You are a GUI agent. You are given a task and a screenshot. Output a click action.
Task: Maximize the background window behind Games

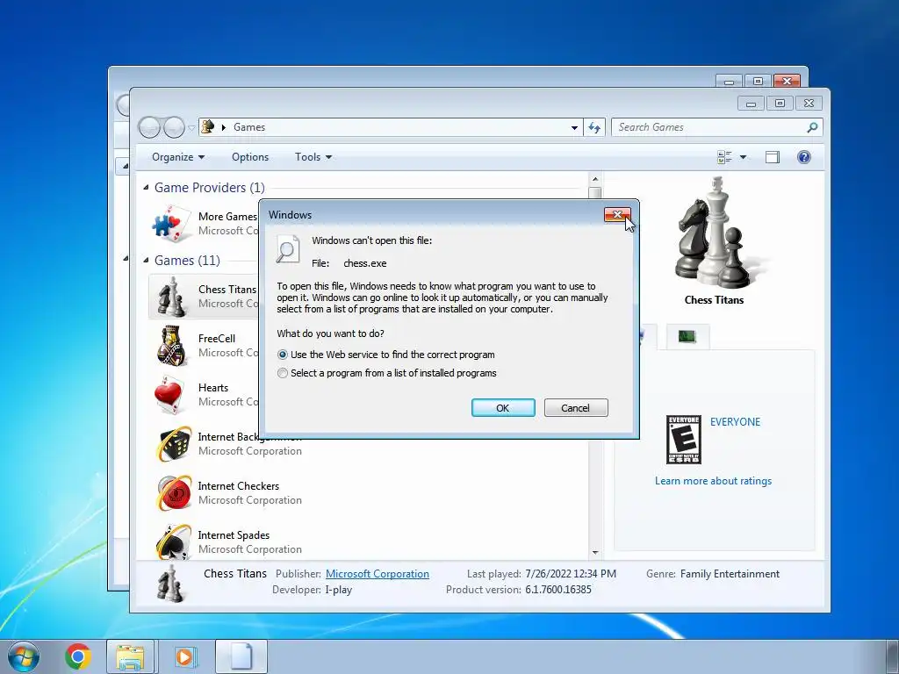pyautogui.click(x=758, y=82)
